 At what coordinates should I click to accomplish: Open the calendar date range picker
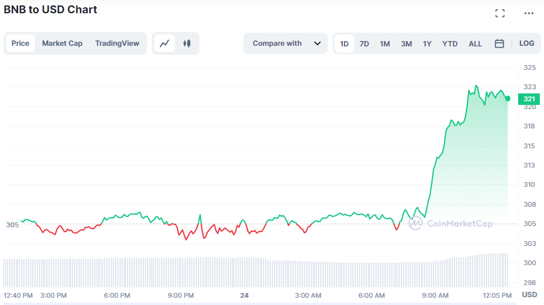tap(499, 43)
